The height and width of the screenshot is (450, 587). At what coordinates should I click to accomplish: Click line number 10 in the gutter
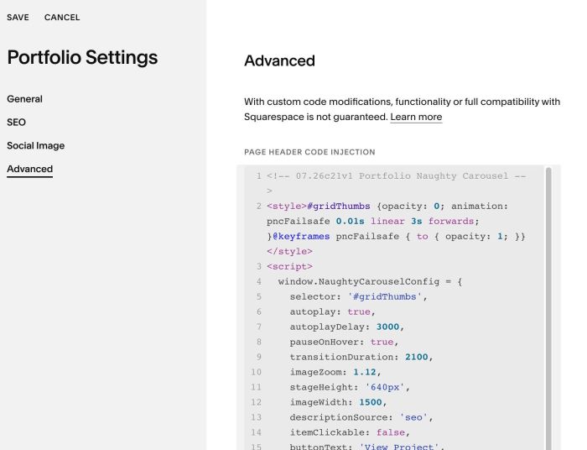[256, 372]
